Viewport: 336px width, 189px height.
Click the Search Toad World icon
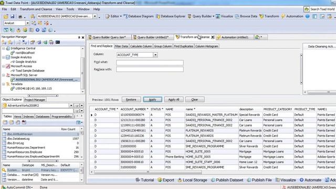(x=307, y=9)
